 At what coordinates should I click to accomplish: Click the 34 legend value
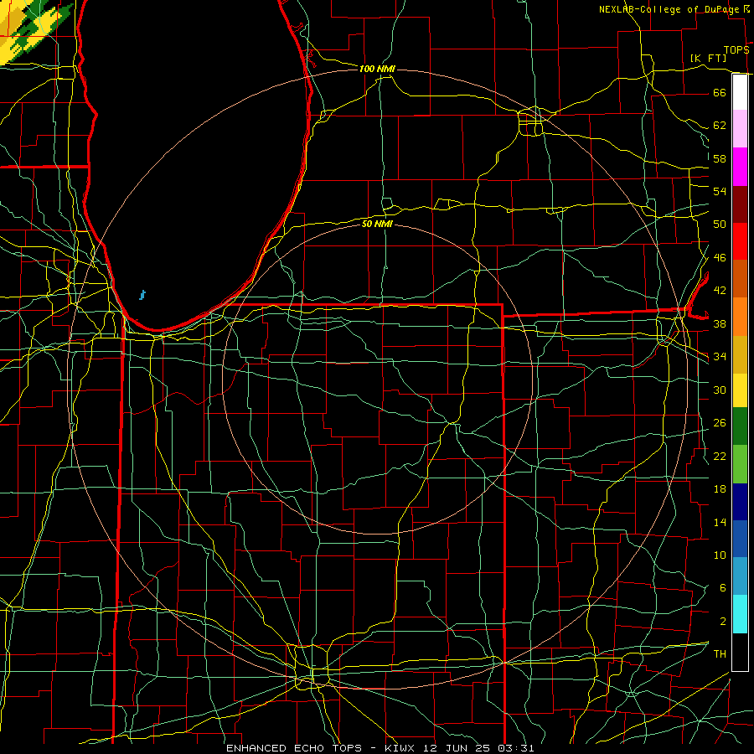coord(720,356)
